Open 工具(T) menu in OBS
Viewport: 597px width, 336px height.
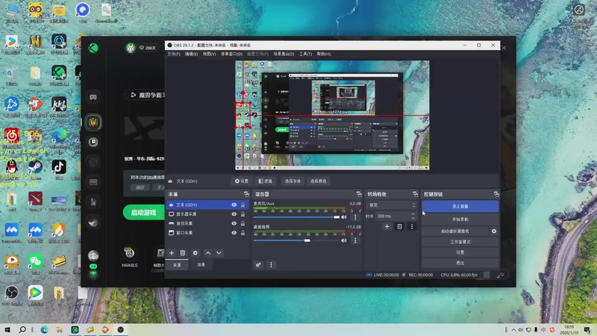click(x=305, y=54)
